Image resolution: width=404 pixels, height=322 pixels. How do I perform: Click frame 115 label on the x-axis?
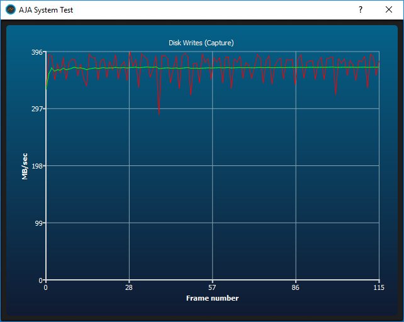[379, 288]
